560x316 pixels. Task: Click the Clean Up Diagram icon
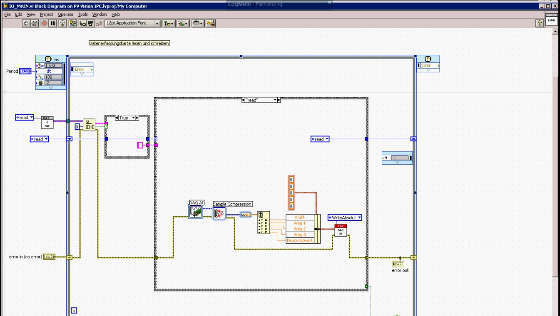[x=210, y=23]
